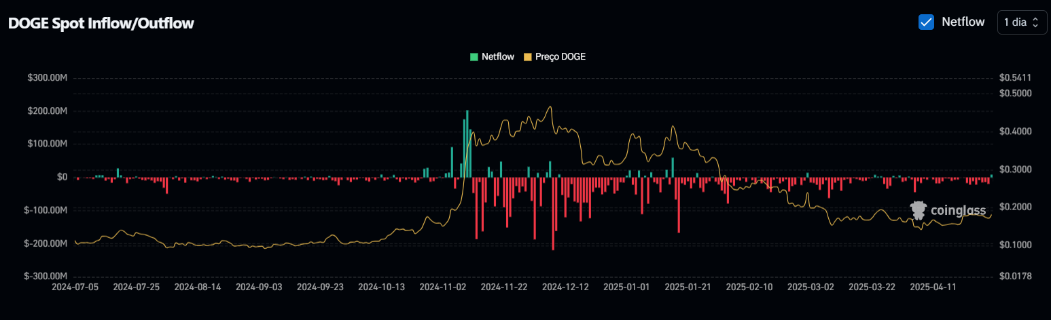
Task: Click the $0.5000 right axis price label
Action: click(x=1016, y=94)
